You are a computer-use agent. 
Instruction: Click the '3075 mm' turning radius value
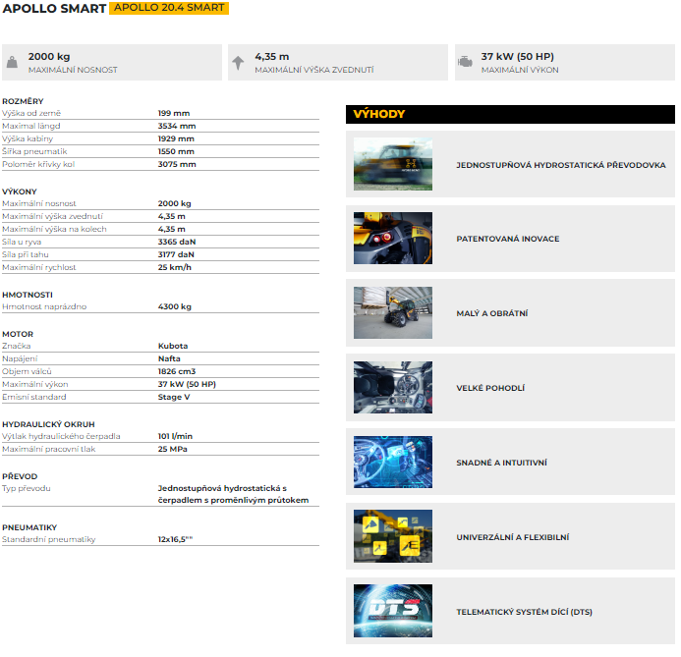point(177,164)
